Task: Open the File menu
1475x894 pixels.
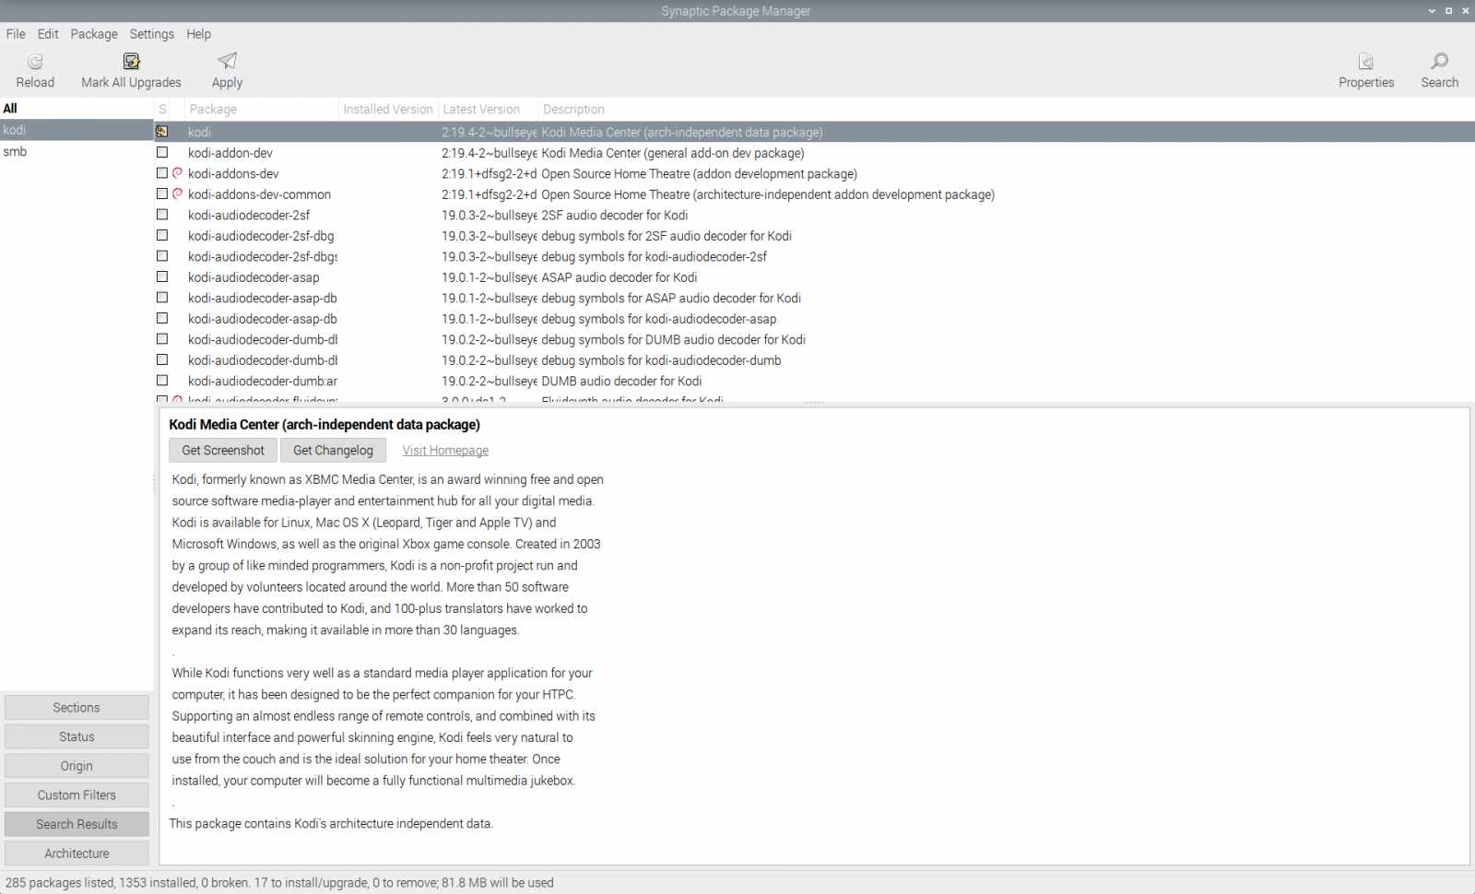Action: click(x=16, y=34)
